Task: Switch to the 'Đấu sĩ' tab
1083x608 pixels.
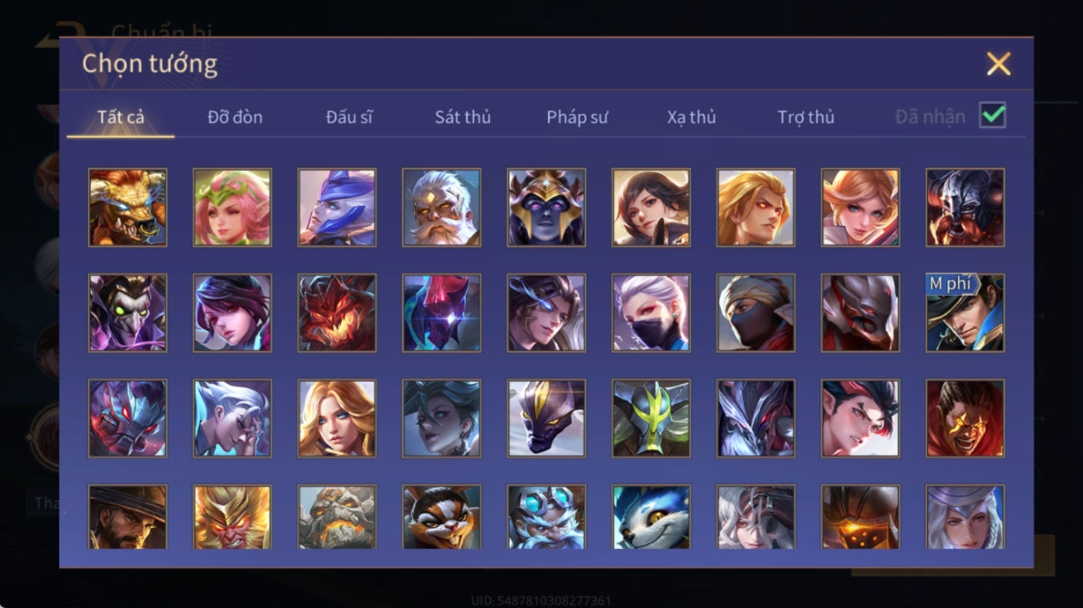Action: click(349, 117)
